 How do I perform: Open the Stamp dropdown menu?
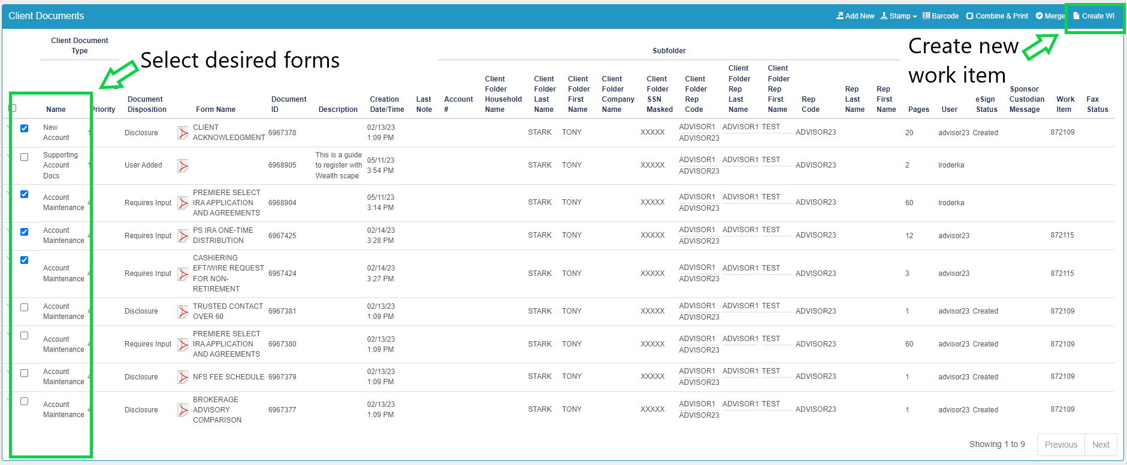tap(899, 16)
